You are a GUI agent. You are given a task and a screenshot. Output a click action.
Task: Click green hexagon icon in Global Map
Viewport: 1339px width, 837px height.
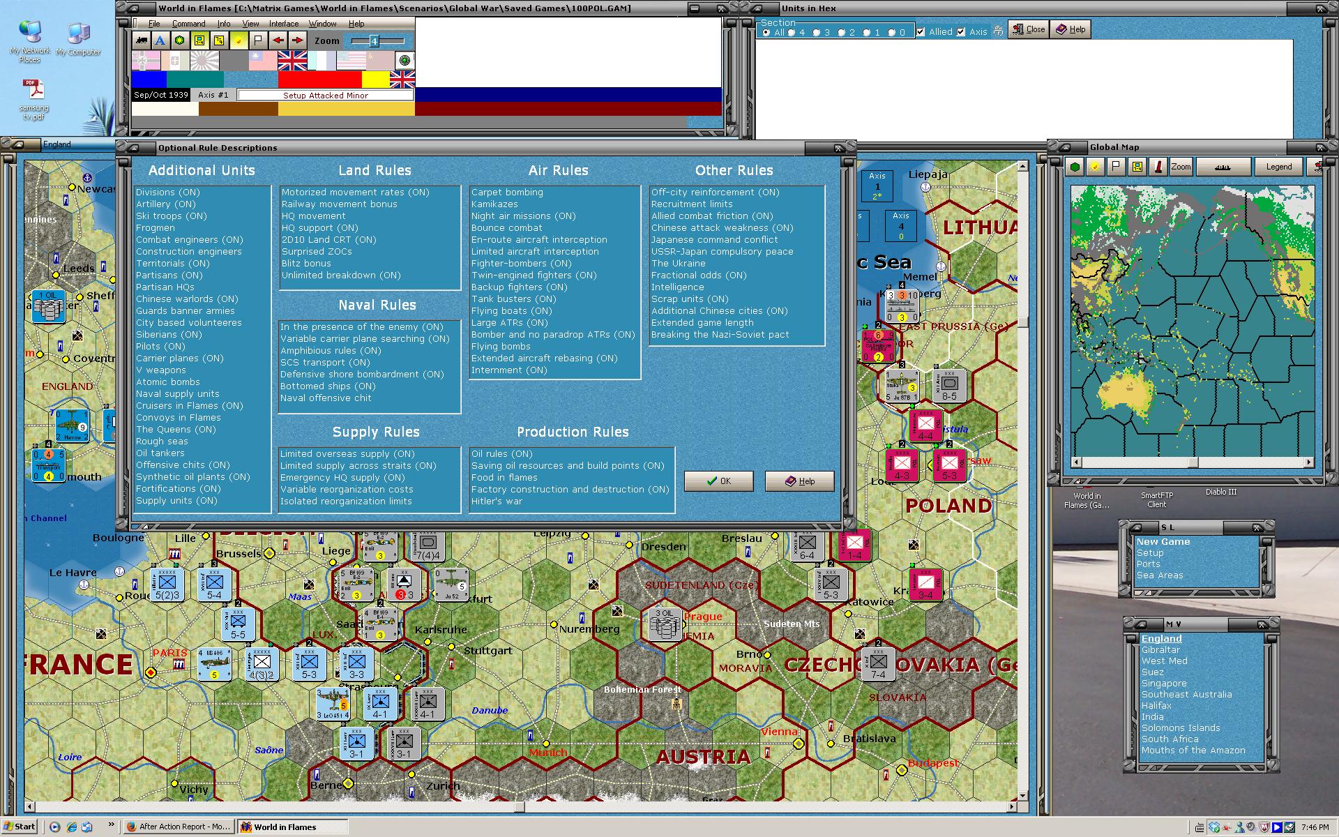pyautogui.click(x=1075, y=167)
